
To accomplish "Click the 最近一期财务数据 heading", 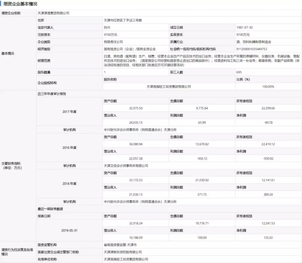I will point(50,209).
